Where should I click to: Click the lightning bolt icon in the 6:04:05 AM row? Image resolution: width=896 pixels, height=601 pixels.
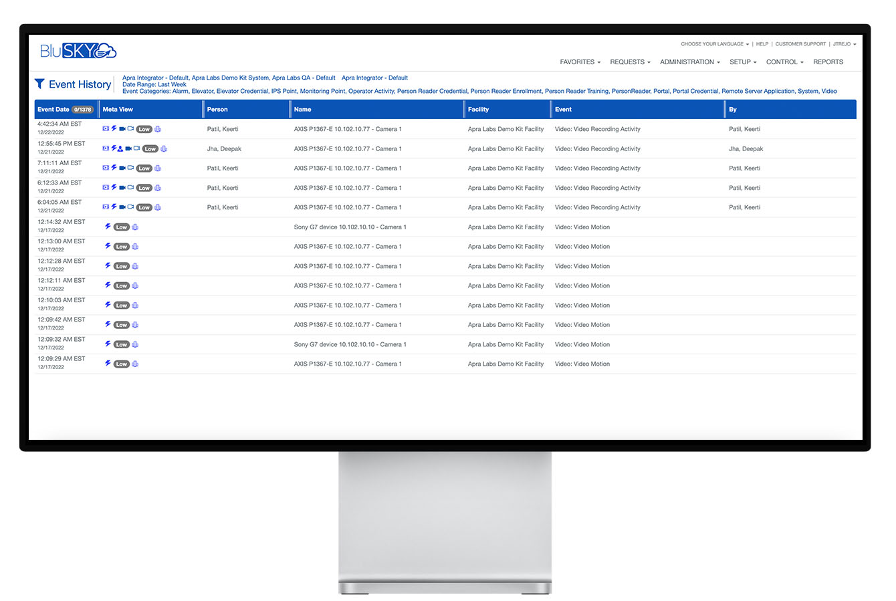114,207
